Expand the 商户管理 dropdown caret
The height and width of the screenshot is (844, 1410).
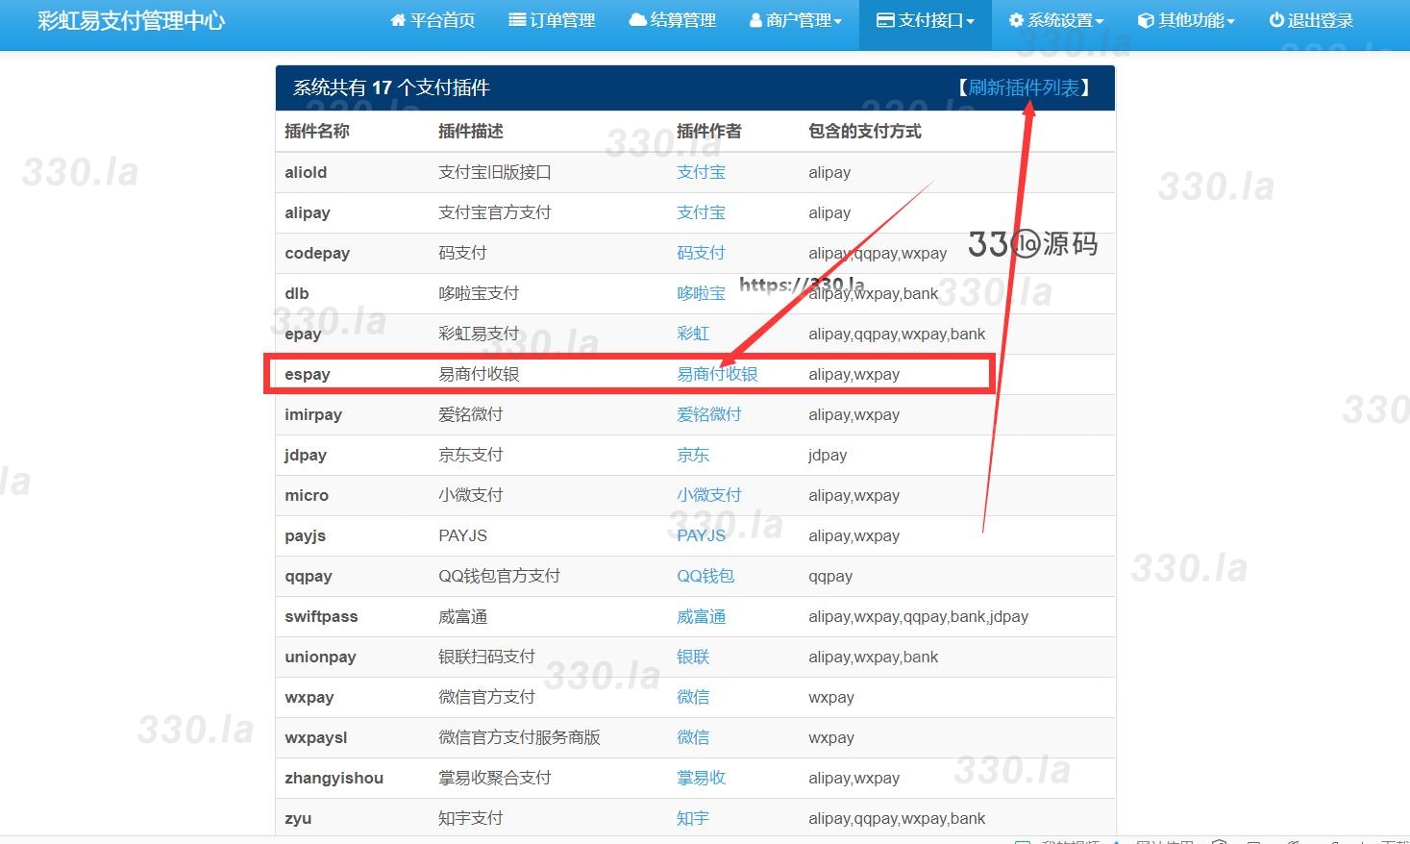(x=838, y=21)
